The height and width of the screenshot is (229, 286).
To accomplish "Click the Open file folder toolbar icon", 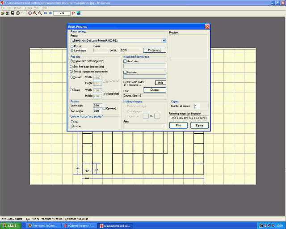I will click(x=3, y=13).
